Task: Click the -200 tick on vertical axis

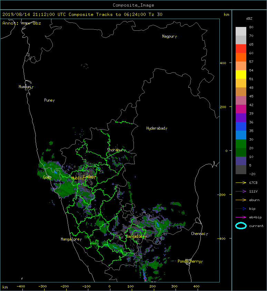Action: click(221, 195)
